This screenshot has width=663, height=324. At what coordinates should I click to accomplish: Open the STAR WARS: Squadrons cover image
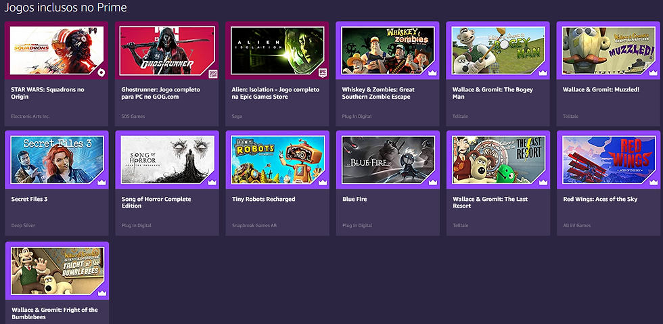pos(57,50)
